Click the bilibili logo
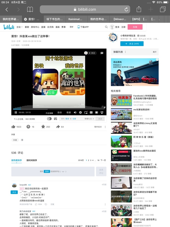 coord(9,27)
